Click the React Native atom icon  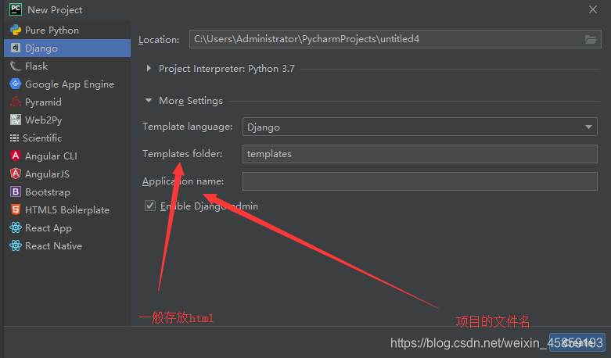pos(16,245)
